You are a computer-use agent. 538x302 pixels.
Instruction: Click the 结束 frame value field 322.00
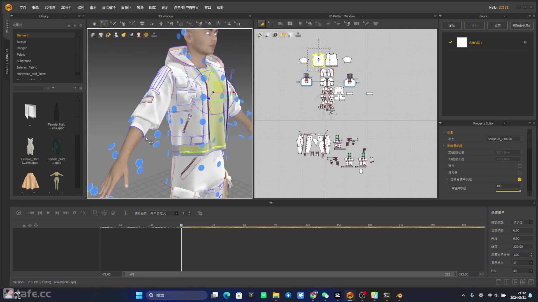click(523, 247)
